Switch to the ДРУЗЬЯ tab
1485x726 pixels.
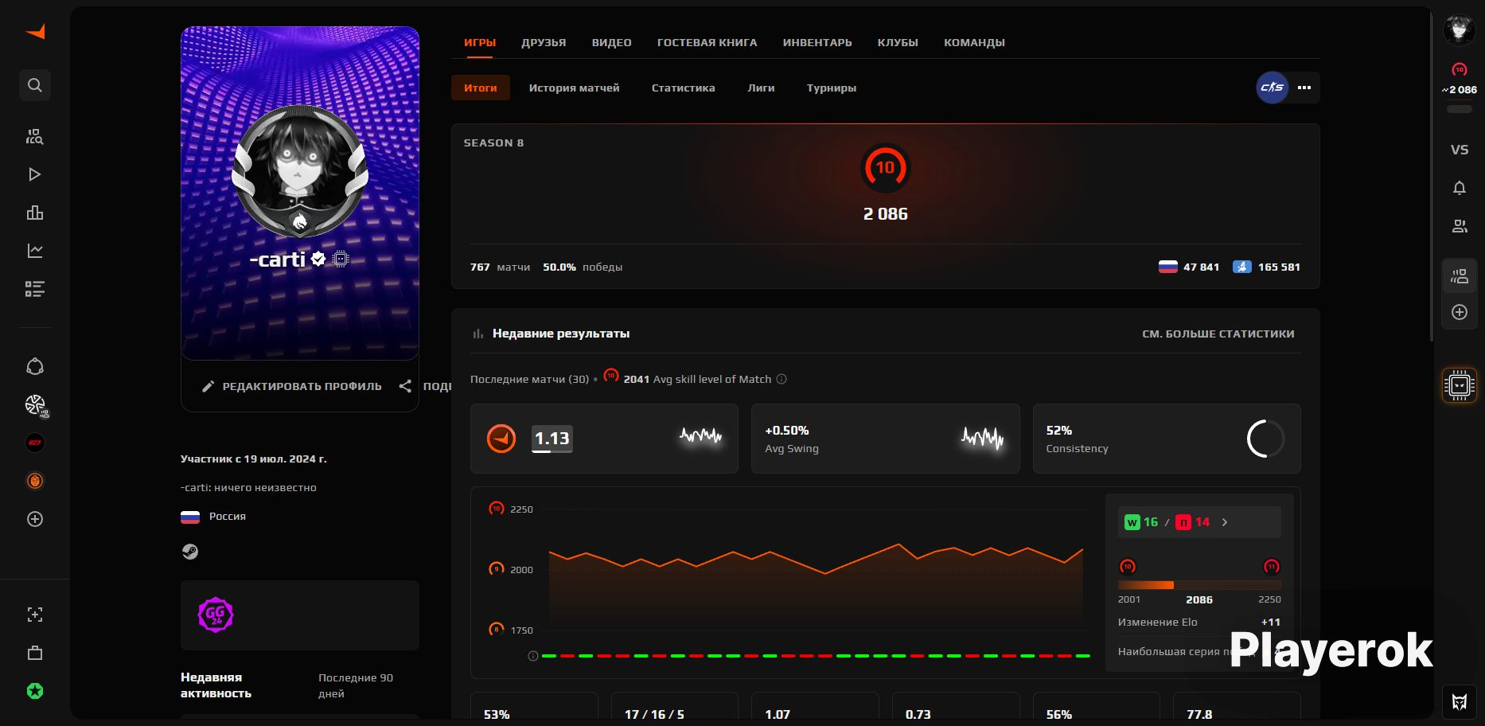click(x=544, y=43)
